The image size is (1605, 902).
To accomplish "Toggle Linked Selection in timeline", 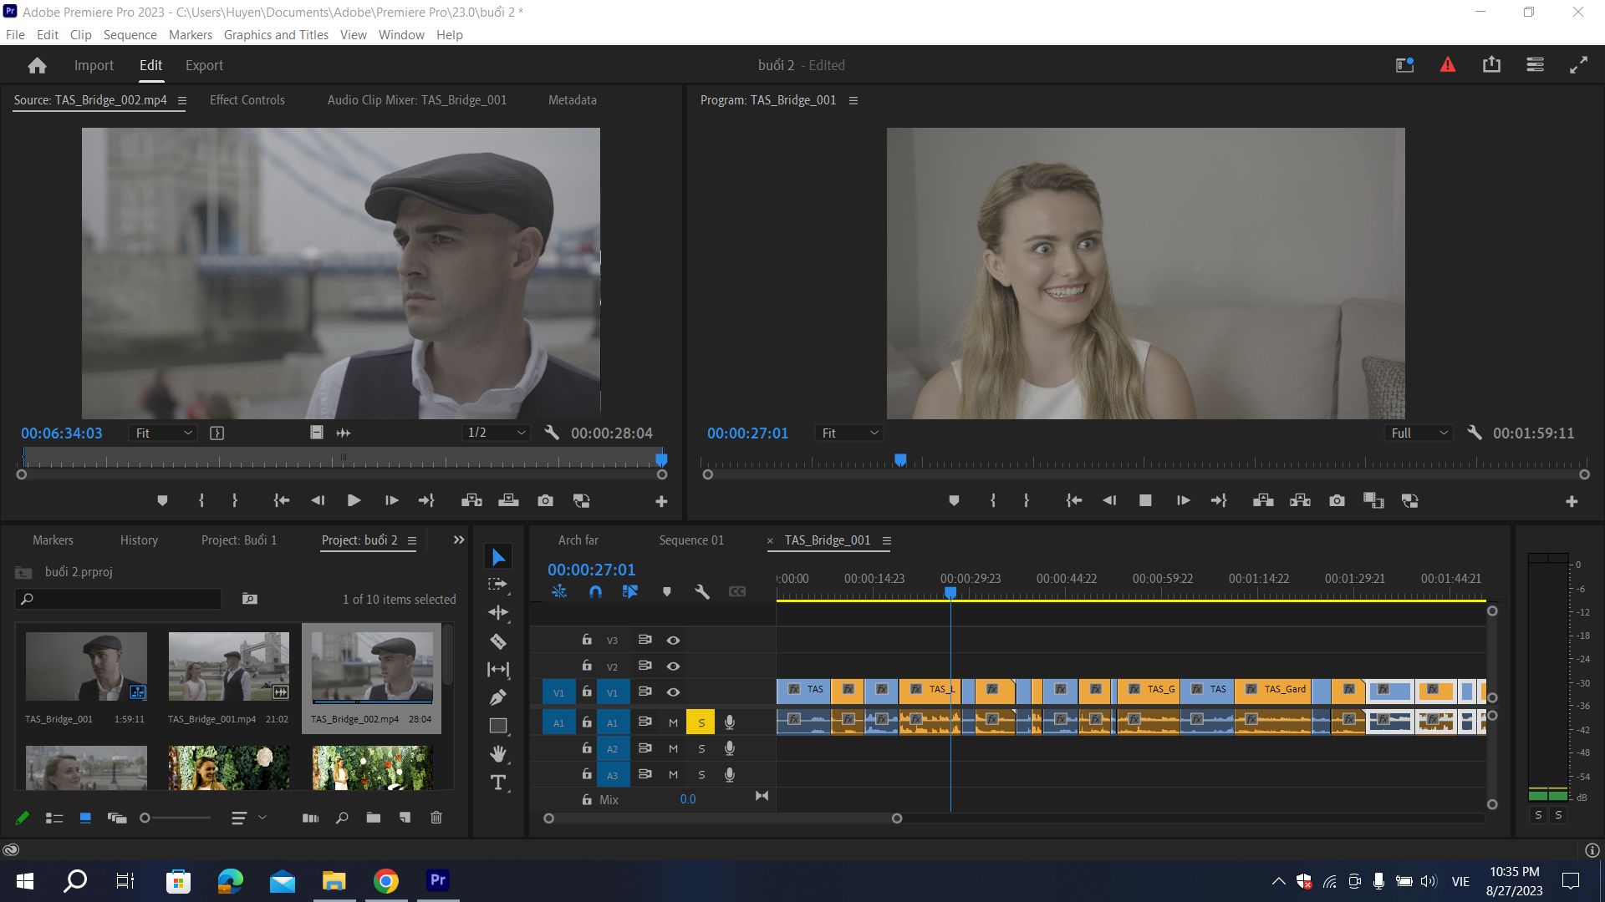I will pyautogui.click(x=630, y=591).
